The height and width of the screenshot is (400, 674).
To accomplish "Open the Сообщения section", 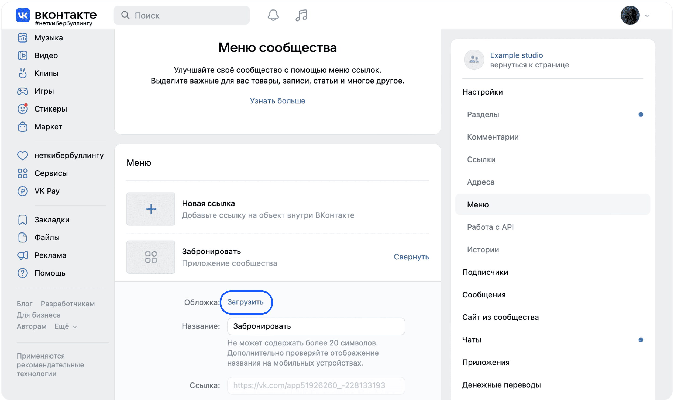I will [484, 295].
